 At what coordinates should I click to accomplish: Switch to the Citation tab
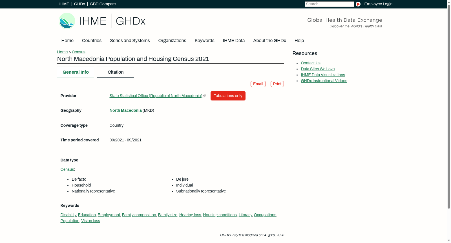pos(116,72)
